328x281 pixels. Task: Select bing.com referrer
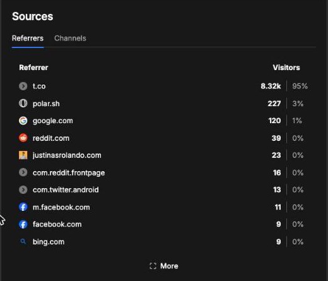pos(49,242)
